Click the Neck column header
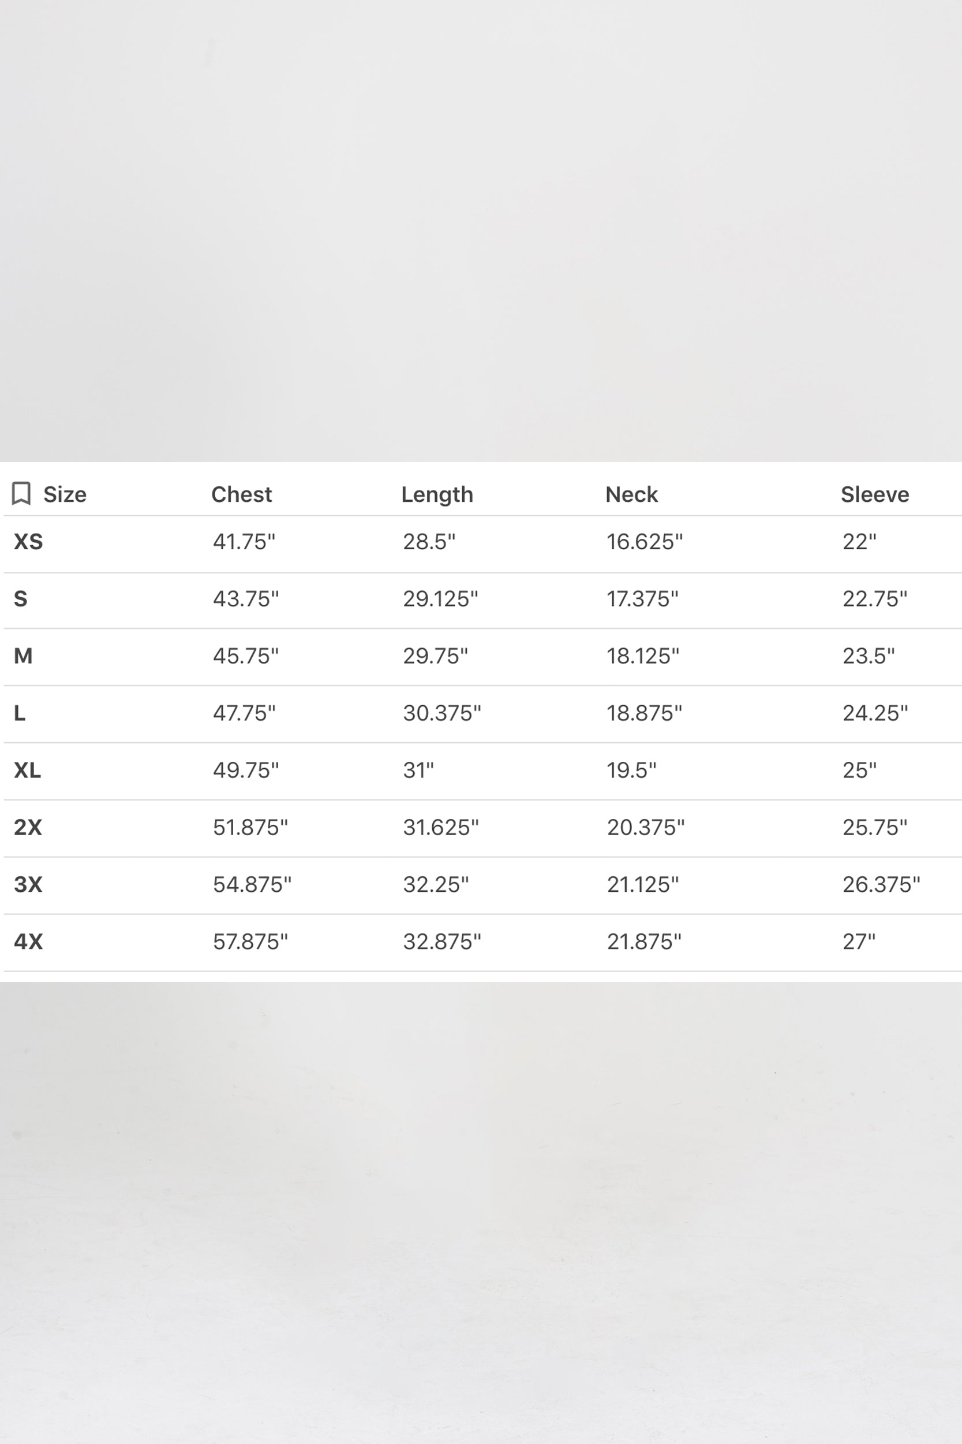 [x=631, y=494]
